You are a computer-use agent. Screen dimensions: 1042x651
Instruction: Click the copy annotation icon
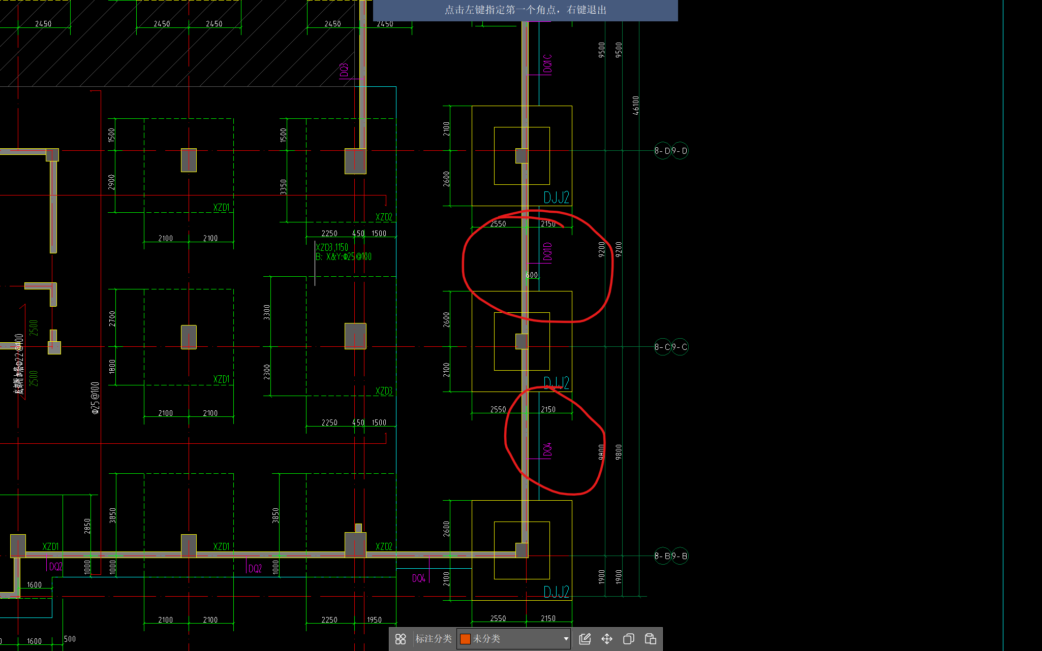(629, 639)
